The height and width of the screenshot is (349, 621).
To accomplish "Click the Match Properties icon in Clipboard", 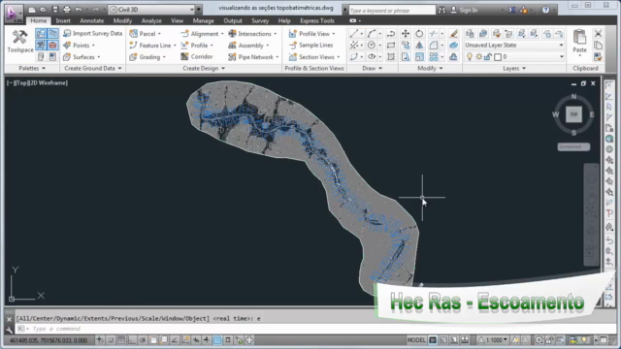I will pyautogui.click(x=598, y=56).
